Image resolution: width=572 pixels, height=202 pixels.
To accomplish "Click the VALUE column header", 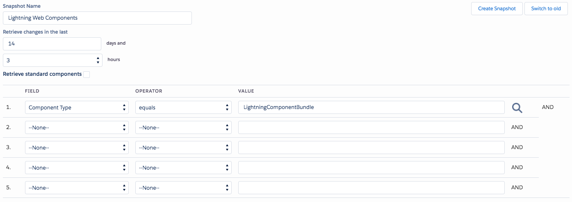I will coord(246,91).
